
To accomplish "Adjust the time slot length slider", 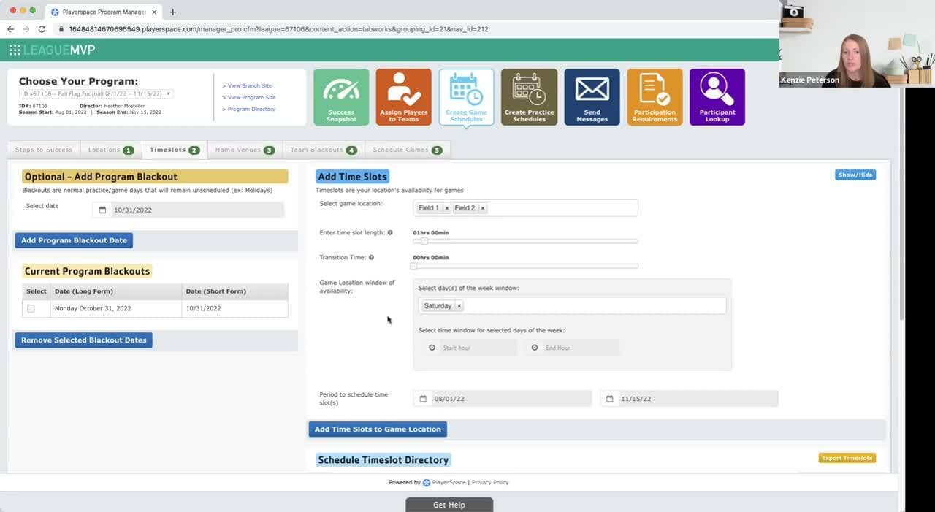I will tap(424, 241).
